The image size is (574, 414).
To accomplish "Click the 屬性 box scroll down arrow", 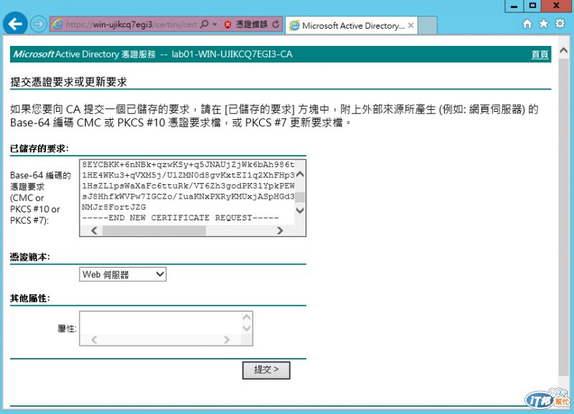I will (x=247, y=329).
